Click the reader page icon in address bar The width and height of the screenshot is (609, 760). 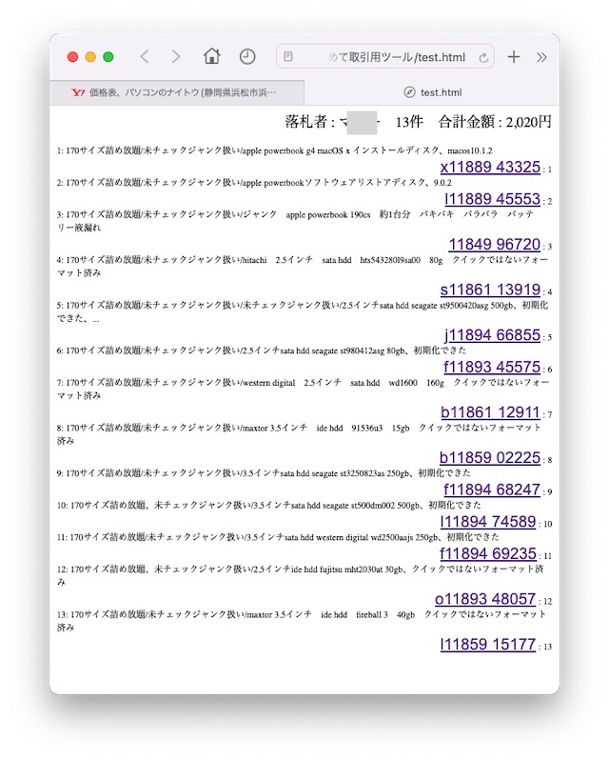pyautogui.click(x=289, y=57)
